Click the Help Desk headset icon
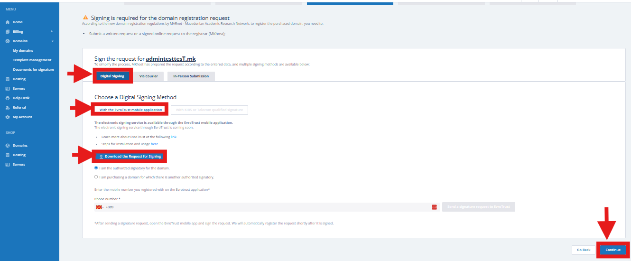This screenshot has width=631, height=261. (x=8, y=98)
